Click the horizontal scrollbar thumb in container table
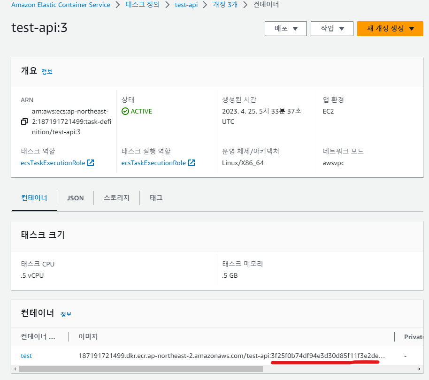Viewport: 429px width, 380px height. pyautogui.click(x=141, y=369)
